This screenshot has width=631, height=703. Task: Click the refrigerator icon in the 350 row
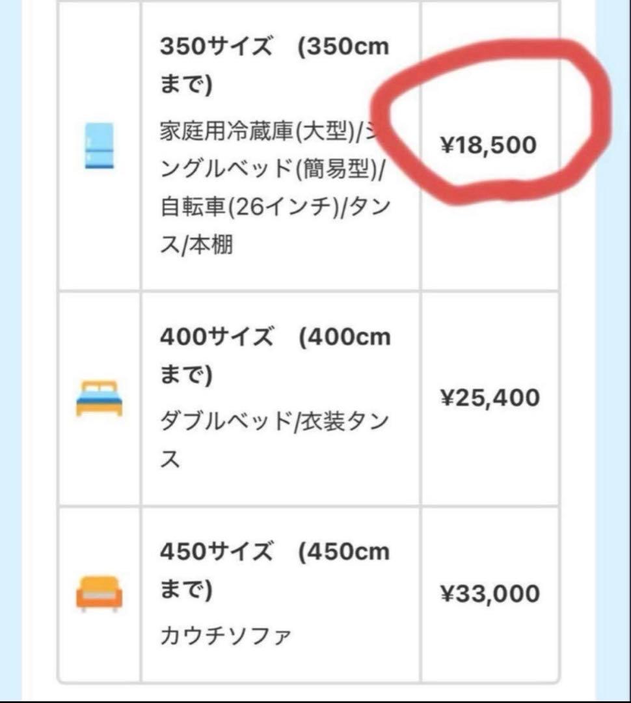click(99, 146)
